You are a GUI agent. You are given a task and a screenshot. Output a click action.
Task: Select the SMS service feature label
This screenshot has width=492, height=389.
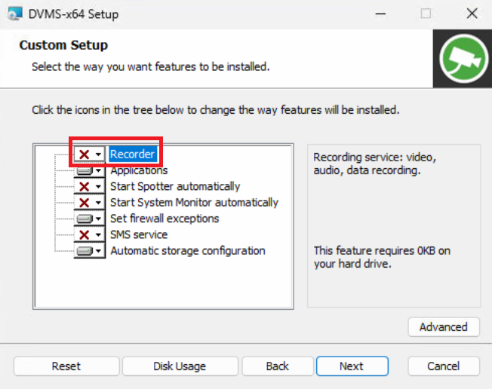click(139, 234)
